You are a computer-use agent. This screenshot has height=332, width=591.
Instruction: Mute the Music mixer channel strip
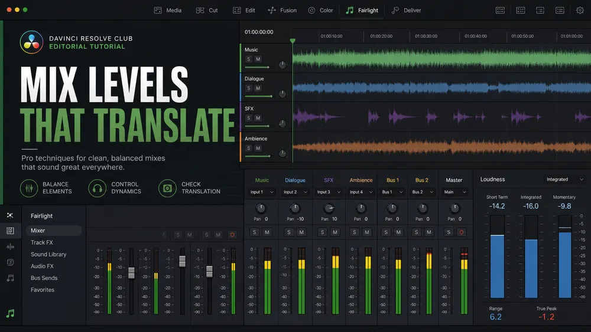[267, 232]
